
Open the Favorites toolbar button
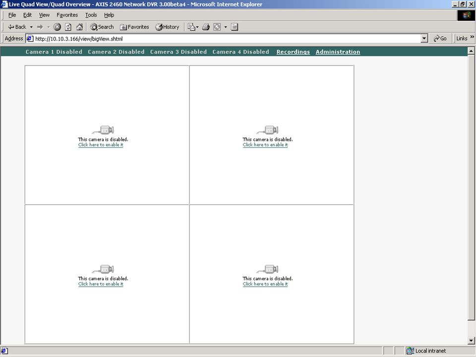[134, 27]
